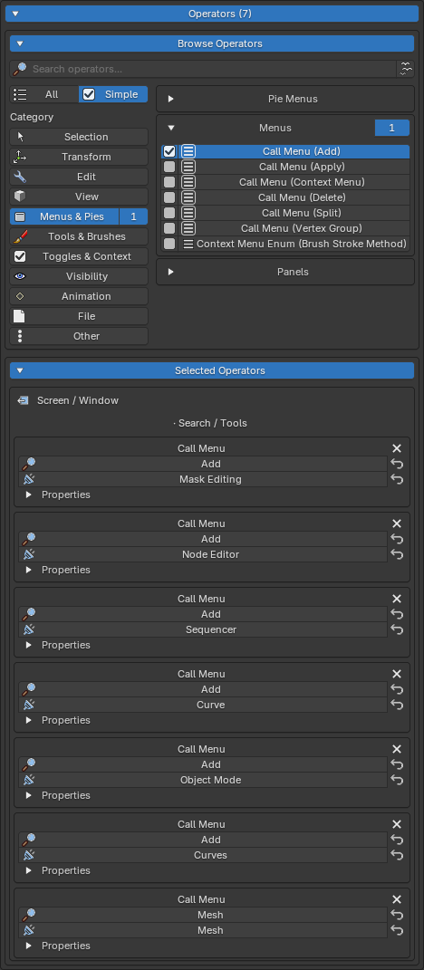Image resolution: width=424 pixels, height=970 pixels.
Task: Reset the Add name above Node Editor
Action: [x=398, y=539]
